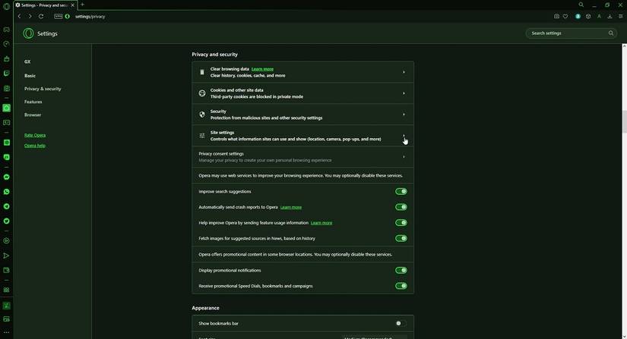Select Browser in settings sidebar
Viewport: 627px width, 339px height.
pos(33,115)
